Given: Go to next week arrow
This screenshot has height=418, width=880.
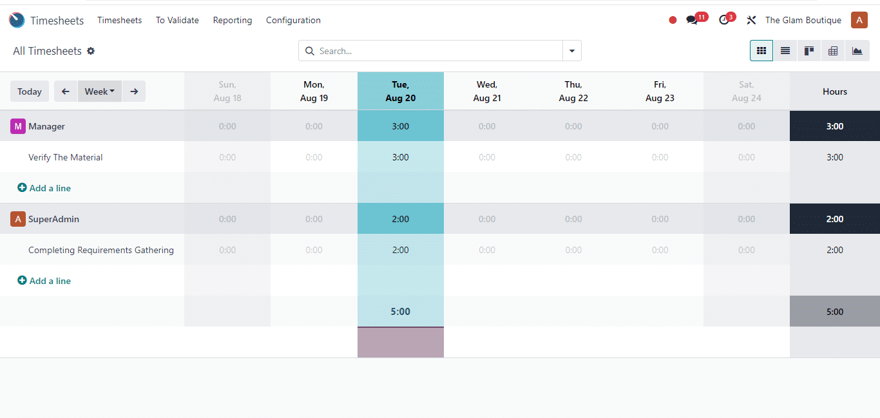Looking at the screenshot, I should coord(134,91).
